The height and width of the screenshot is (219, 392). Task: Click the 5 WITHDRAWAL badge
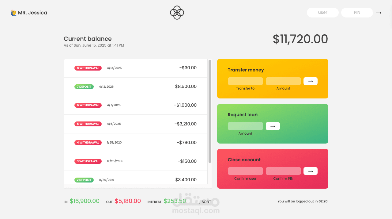click(88, 124)
